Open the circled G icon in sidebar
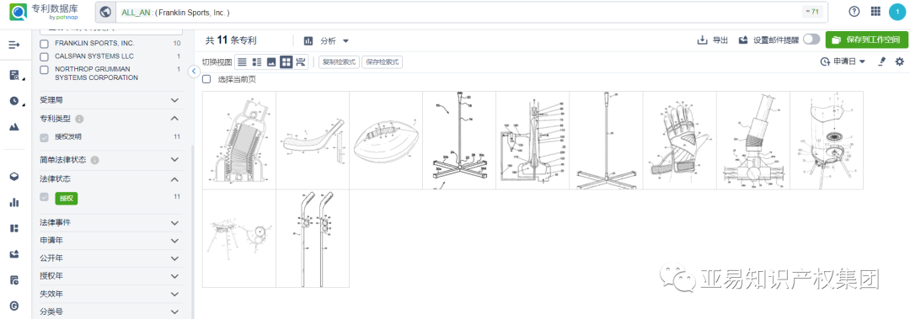Viewport: 910px width, 319px height. point(14,306)
